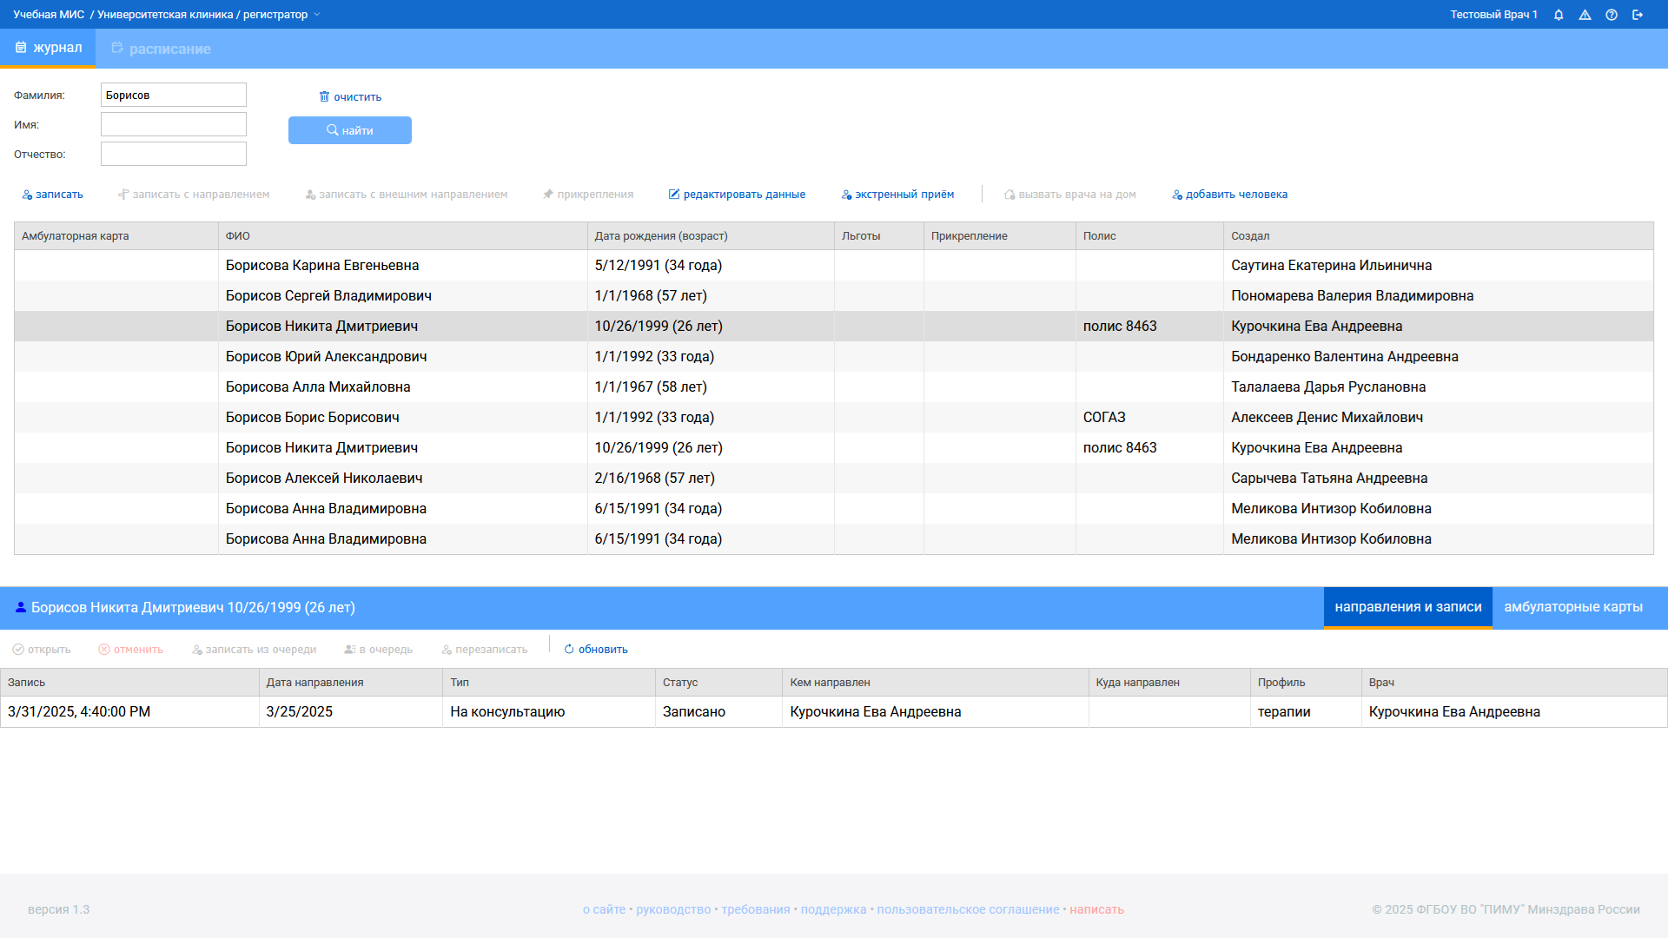This screenshot has width=1668, height=938.
Task: Select row Борисов Борис Борисович
Action: [313, 418]
